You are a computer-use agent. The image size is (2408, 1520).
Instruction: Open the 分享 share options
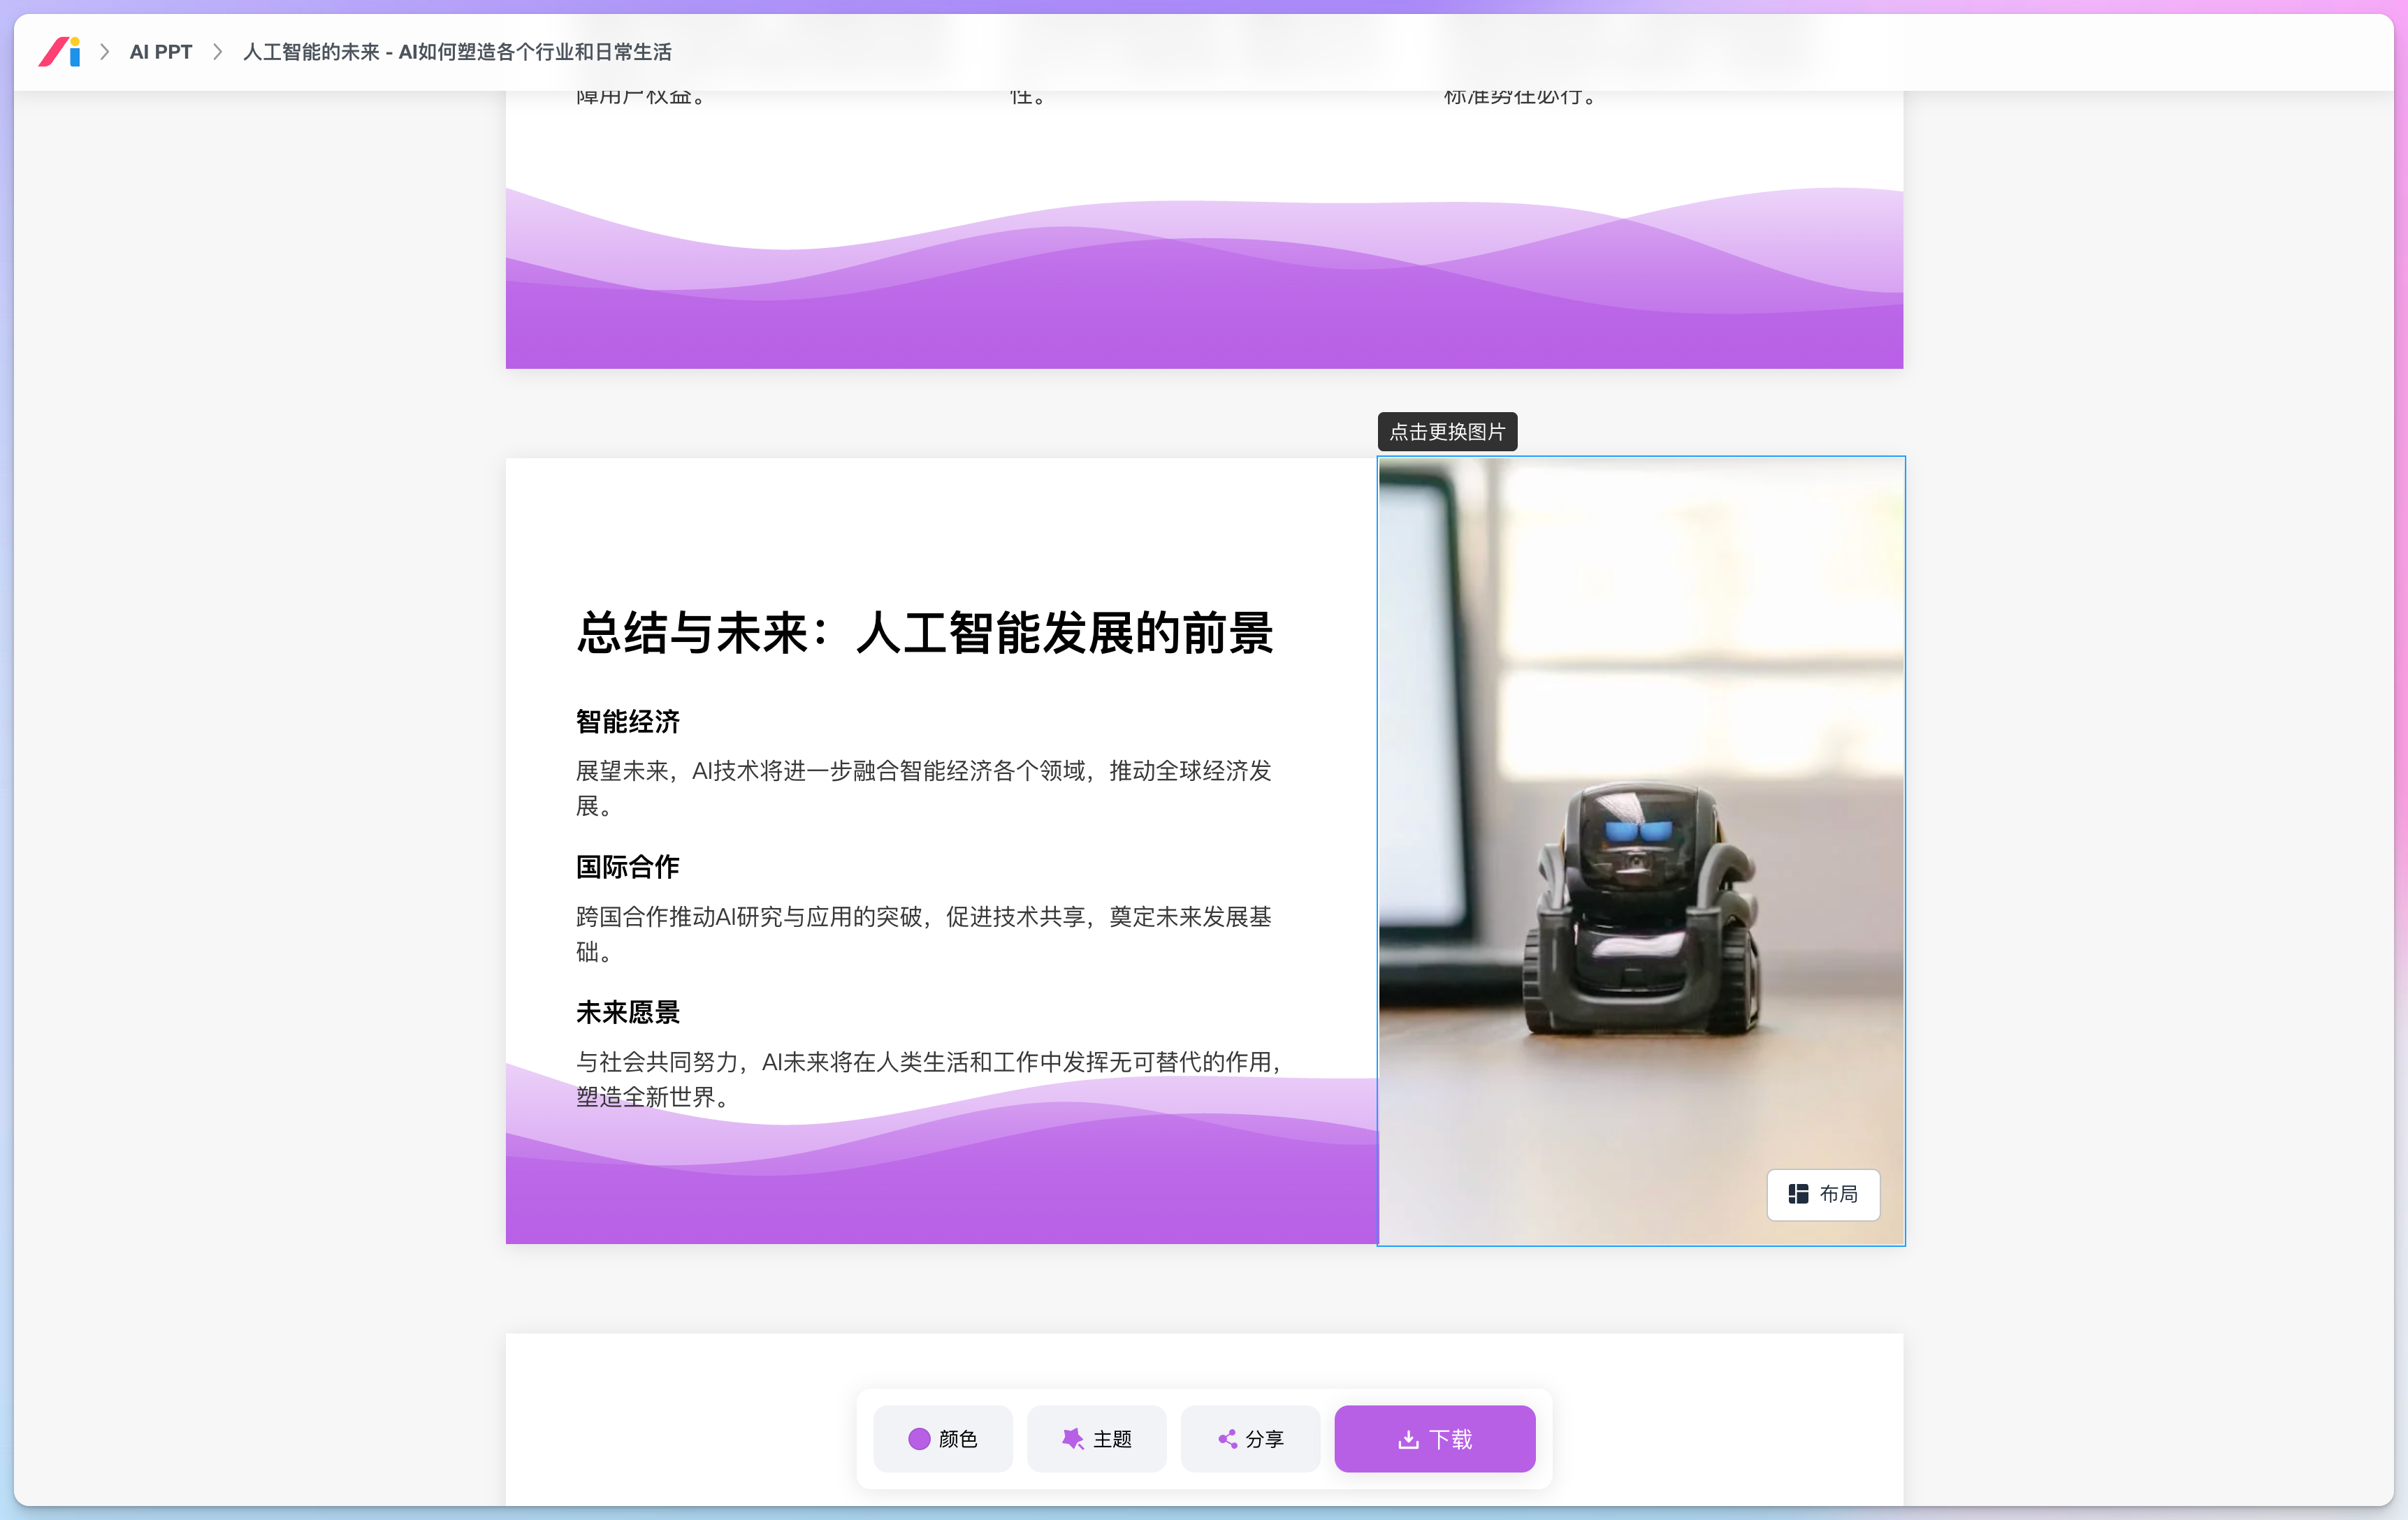click(1250, 1438)
